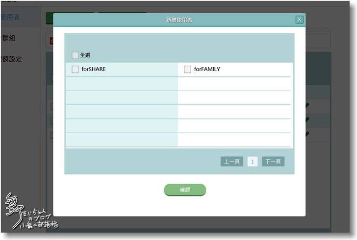Tick the forFAMILY checkbox

[x=187, y=69]
